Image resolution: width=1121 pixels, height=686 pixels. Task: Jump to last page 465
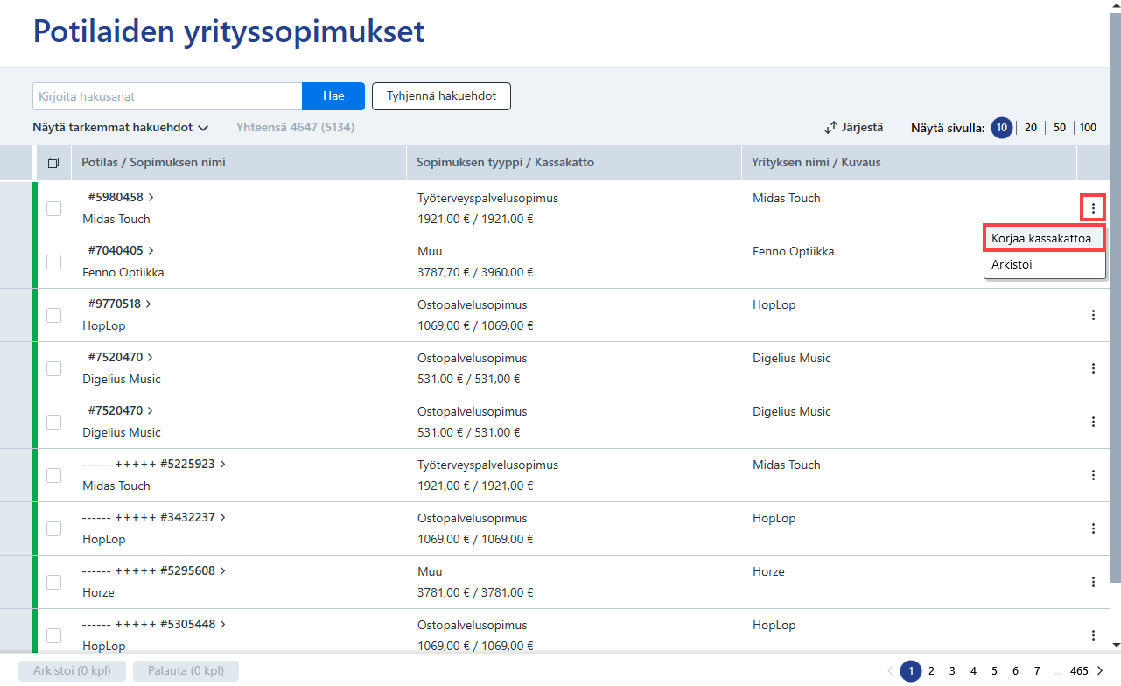click(1079, 671)
